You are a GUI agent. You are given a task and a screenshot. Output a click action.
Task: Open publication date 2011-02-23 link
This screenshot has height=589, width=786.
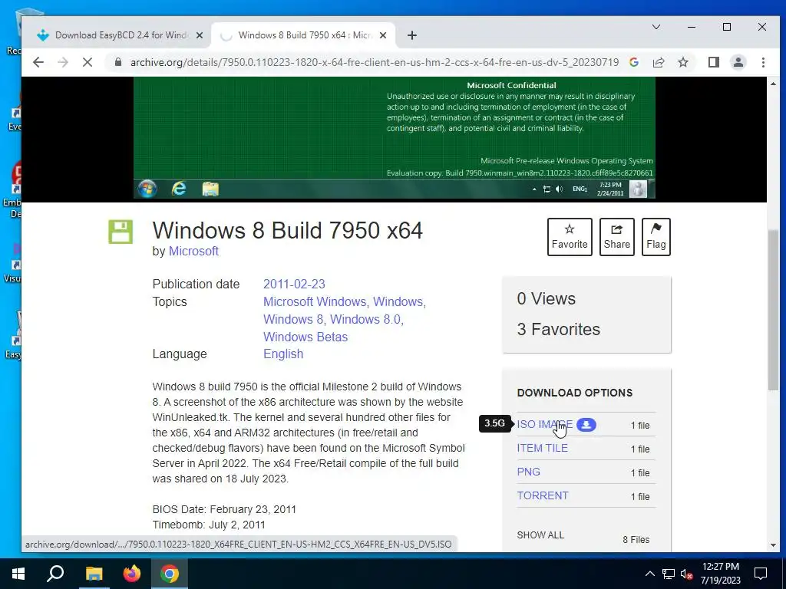(294, 284)
